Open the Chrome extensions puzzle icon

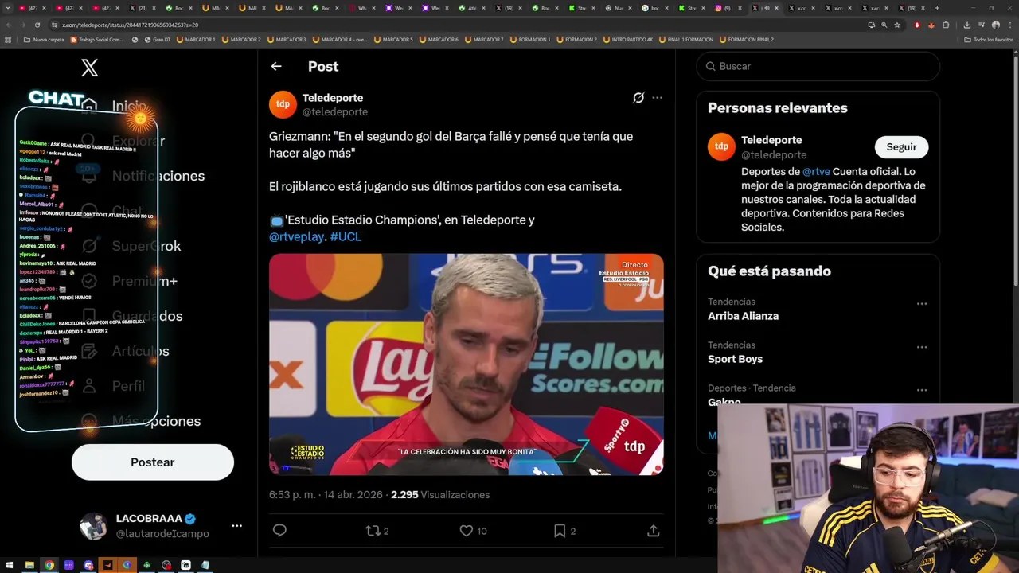click(x=947, y=25)
